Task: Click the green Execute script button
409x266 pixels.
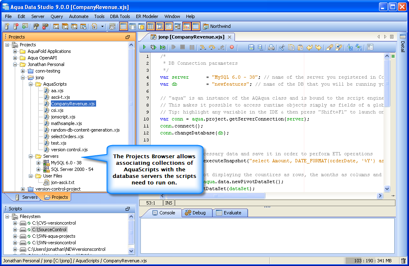Action: click(145, 48)
